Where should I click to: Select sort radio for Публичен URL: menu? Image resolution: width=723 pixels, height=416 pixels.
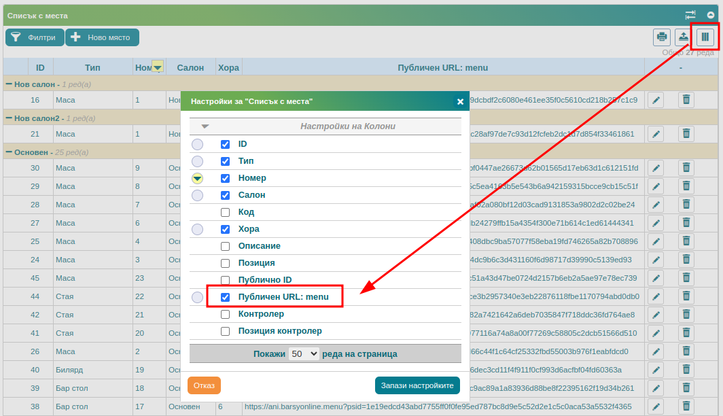click(x=197, y=298)
